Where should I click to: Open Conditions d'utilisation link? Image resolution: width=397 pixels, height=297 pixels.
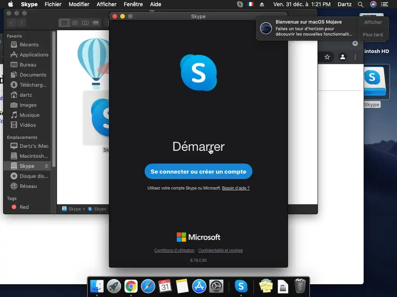(174, 250)
